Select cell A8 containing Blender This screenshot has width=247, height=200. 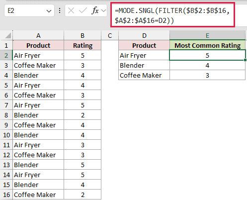(x=38, y=115)
